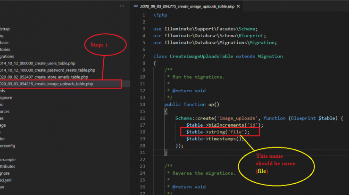
Task: Open create_password_resets_table.php migration file
Action: (48, 70)
